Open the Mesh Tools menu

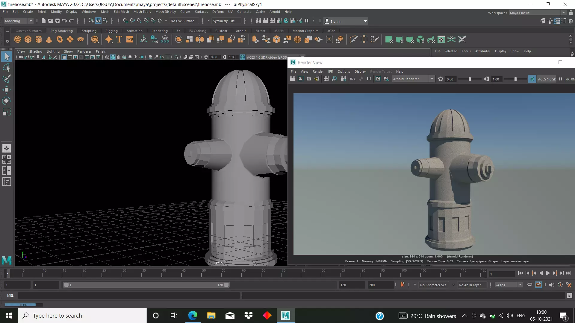pos(142,12)
